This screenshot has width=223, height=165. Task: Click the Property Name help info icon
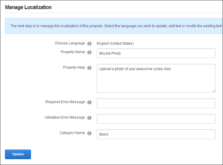pyautogui.click(x=89, y=52)
